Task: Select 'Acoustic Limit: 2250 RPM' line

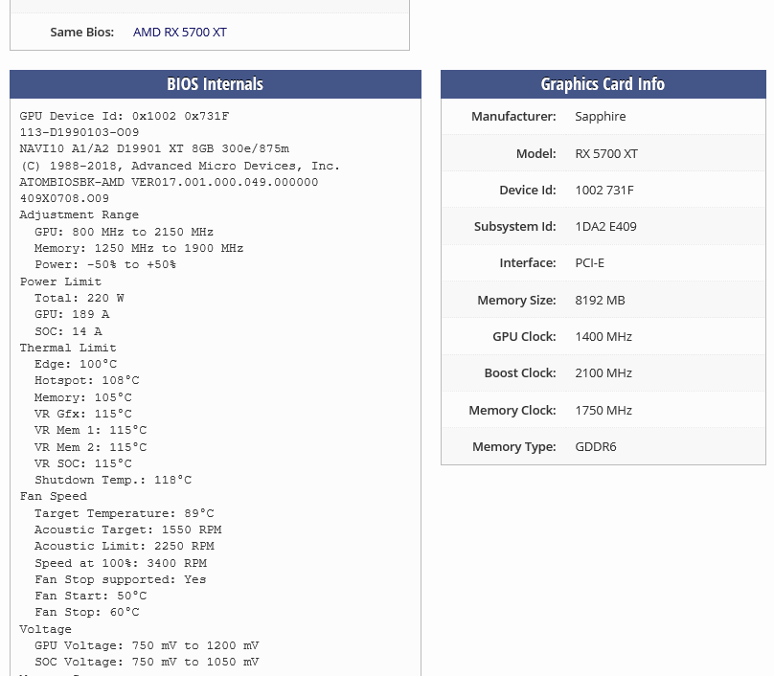Action: tap(125, 546)
